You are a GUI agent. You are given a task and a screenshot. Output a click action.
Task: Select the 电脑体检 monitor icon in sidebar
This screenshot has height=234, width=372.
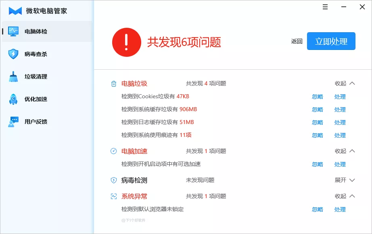pyautogui.click(x=13, y=31)
